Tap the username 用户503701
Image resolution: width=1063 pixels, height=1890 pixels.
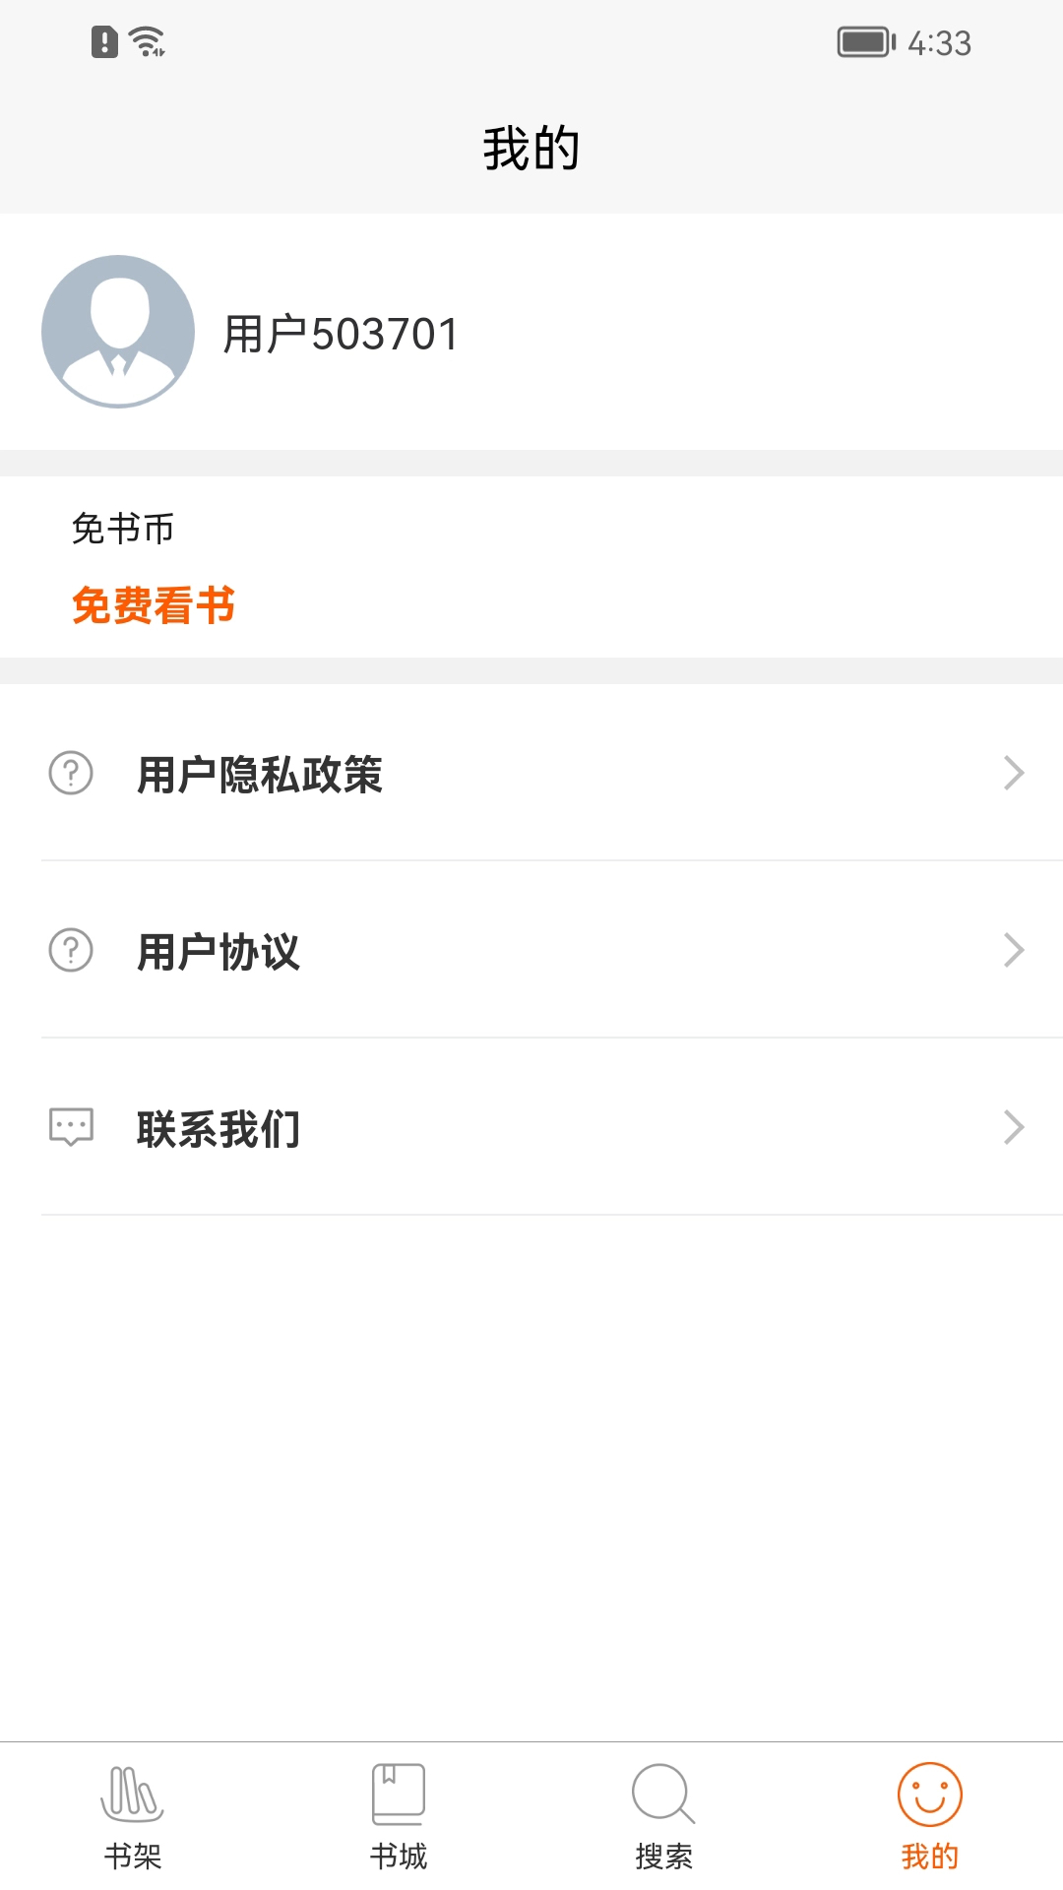[x=341, y=335]
